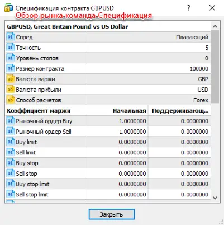
Task: Click the Buy stop limit label
Action: point(32,184)
